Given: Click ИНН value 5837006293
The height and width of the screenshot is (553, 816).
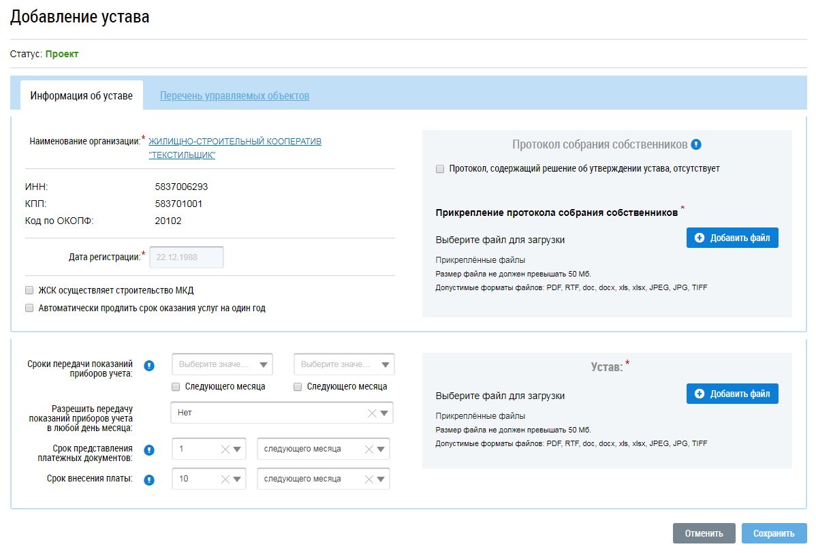Looking at the screenshot, I should click(x=181, y=187).
